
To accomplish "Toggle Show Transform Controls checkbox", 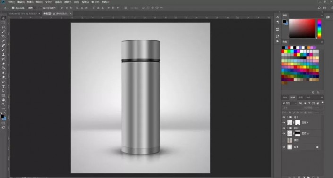I will point(41,8).
